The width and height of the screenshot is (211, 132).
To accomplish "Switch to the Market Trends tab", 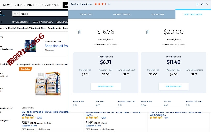I will (x=122, y=14).
